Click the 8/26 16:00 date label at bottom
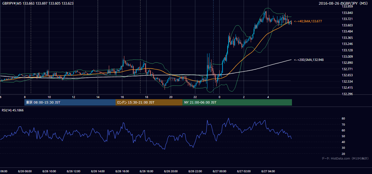This screenshot has width=372, height=174. pyautogui.click(x=122, y=171)
